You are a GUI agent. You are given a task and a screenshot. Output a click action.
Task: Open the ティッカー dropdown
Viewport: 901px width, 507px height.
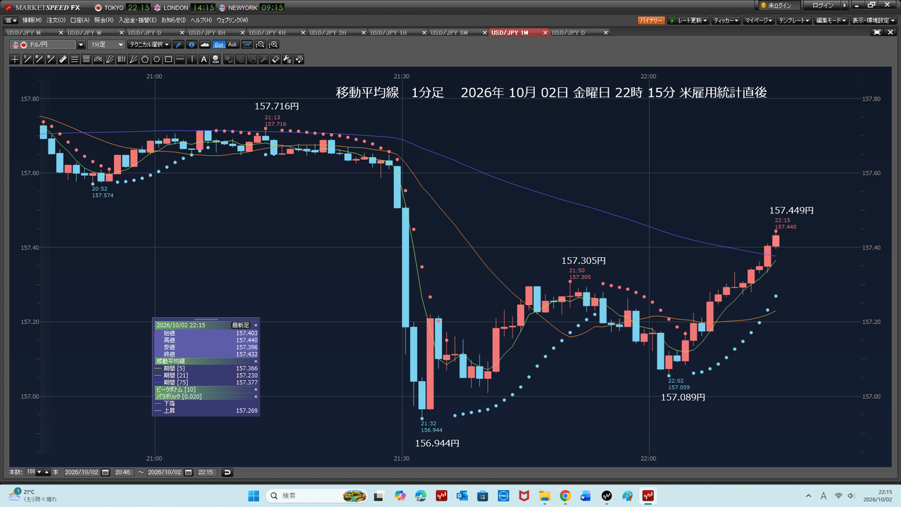click(x=726, y=20)
